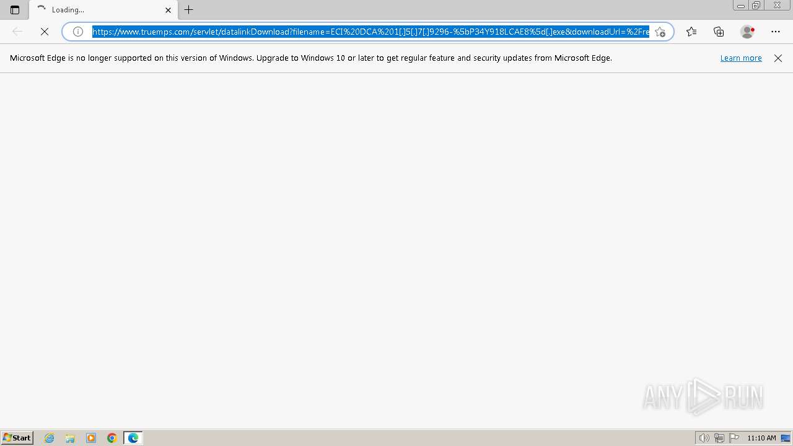Select Microsoft Edge taskbar button
The width and height of the screenshot is (793, 446).
tap(133, 438)
